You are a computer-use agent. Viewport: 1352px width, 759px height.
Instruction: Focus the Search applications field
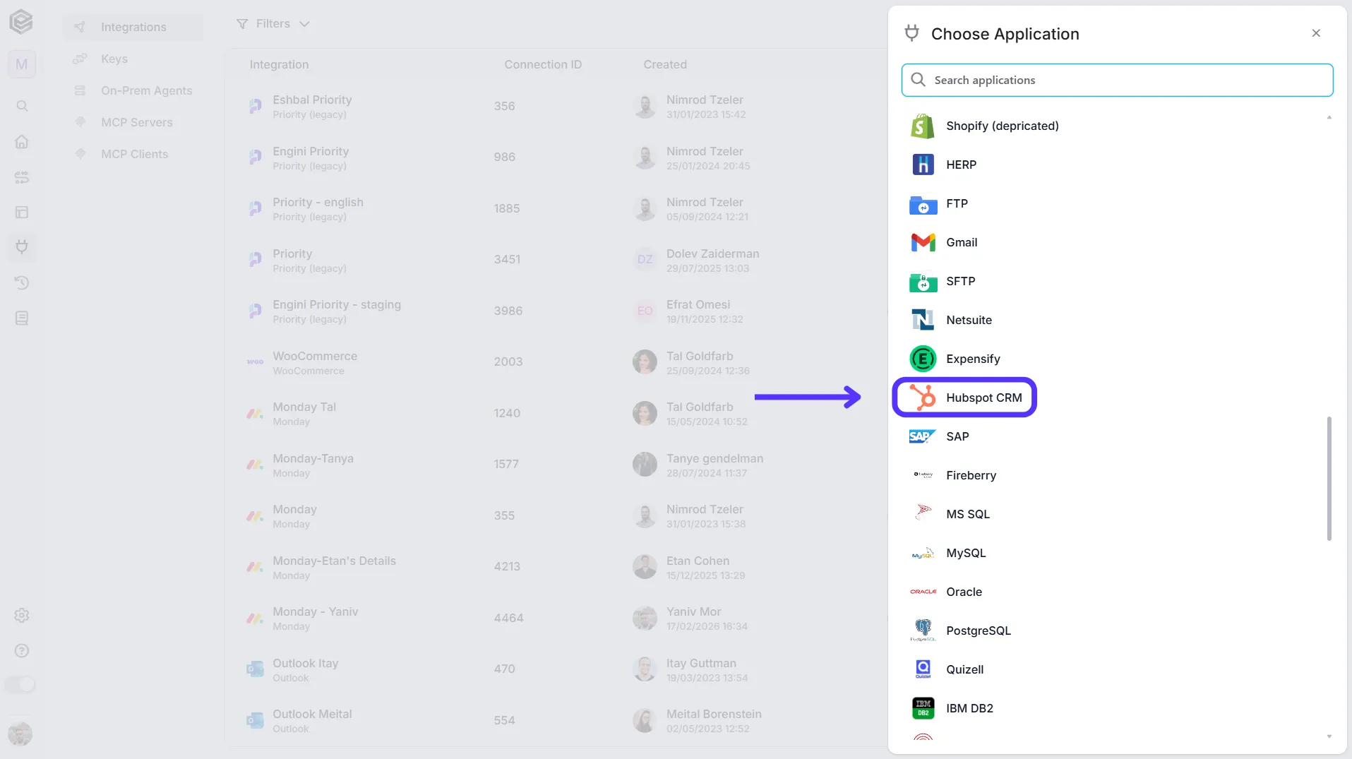(1116, 80)
